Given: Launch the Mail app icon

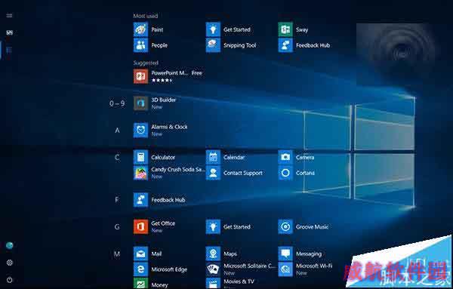Looking at the screenshot, I should tap(140, 254).
